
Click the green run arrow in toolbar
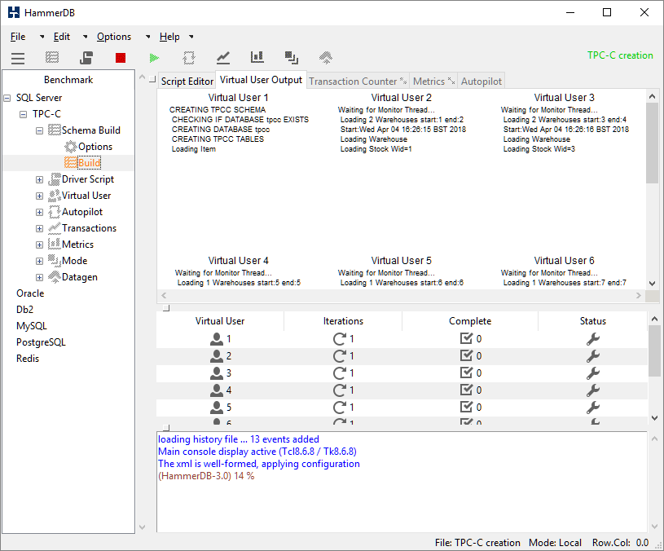point(154,58)
